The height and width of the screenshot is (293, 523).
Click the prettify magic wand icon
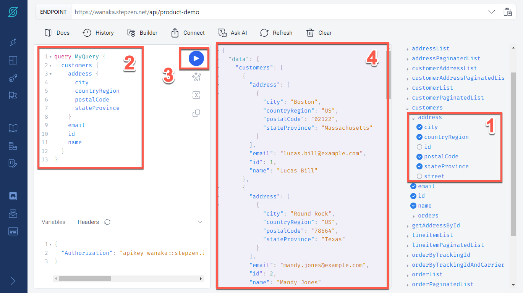[x=196, y=77]
